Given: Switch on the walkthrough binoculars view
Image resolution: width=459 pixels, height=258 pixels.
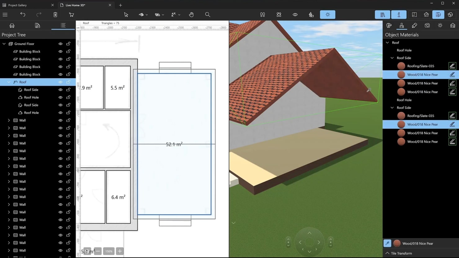Looking at the screenshot, I should [263, 15].
